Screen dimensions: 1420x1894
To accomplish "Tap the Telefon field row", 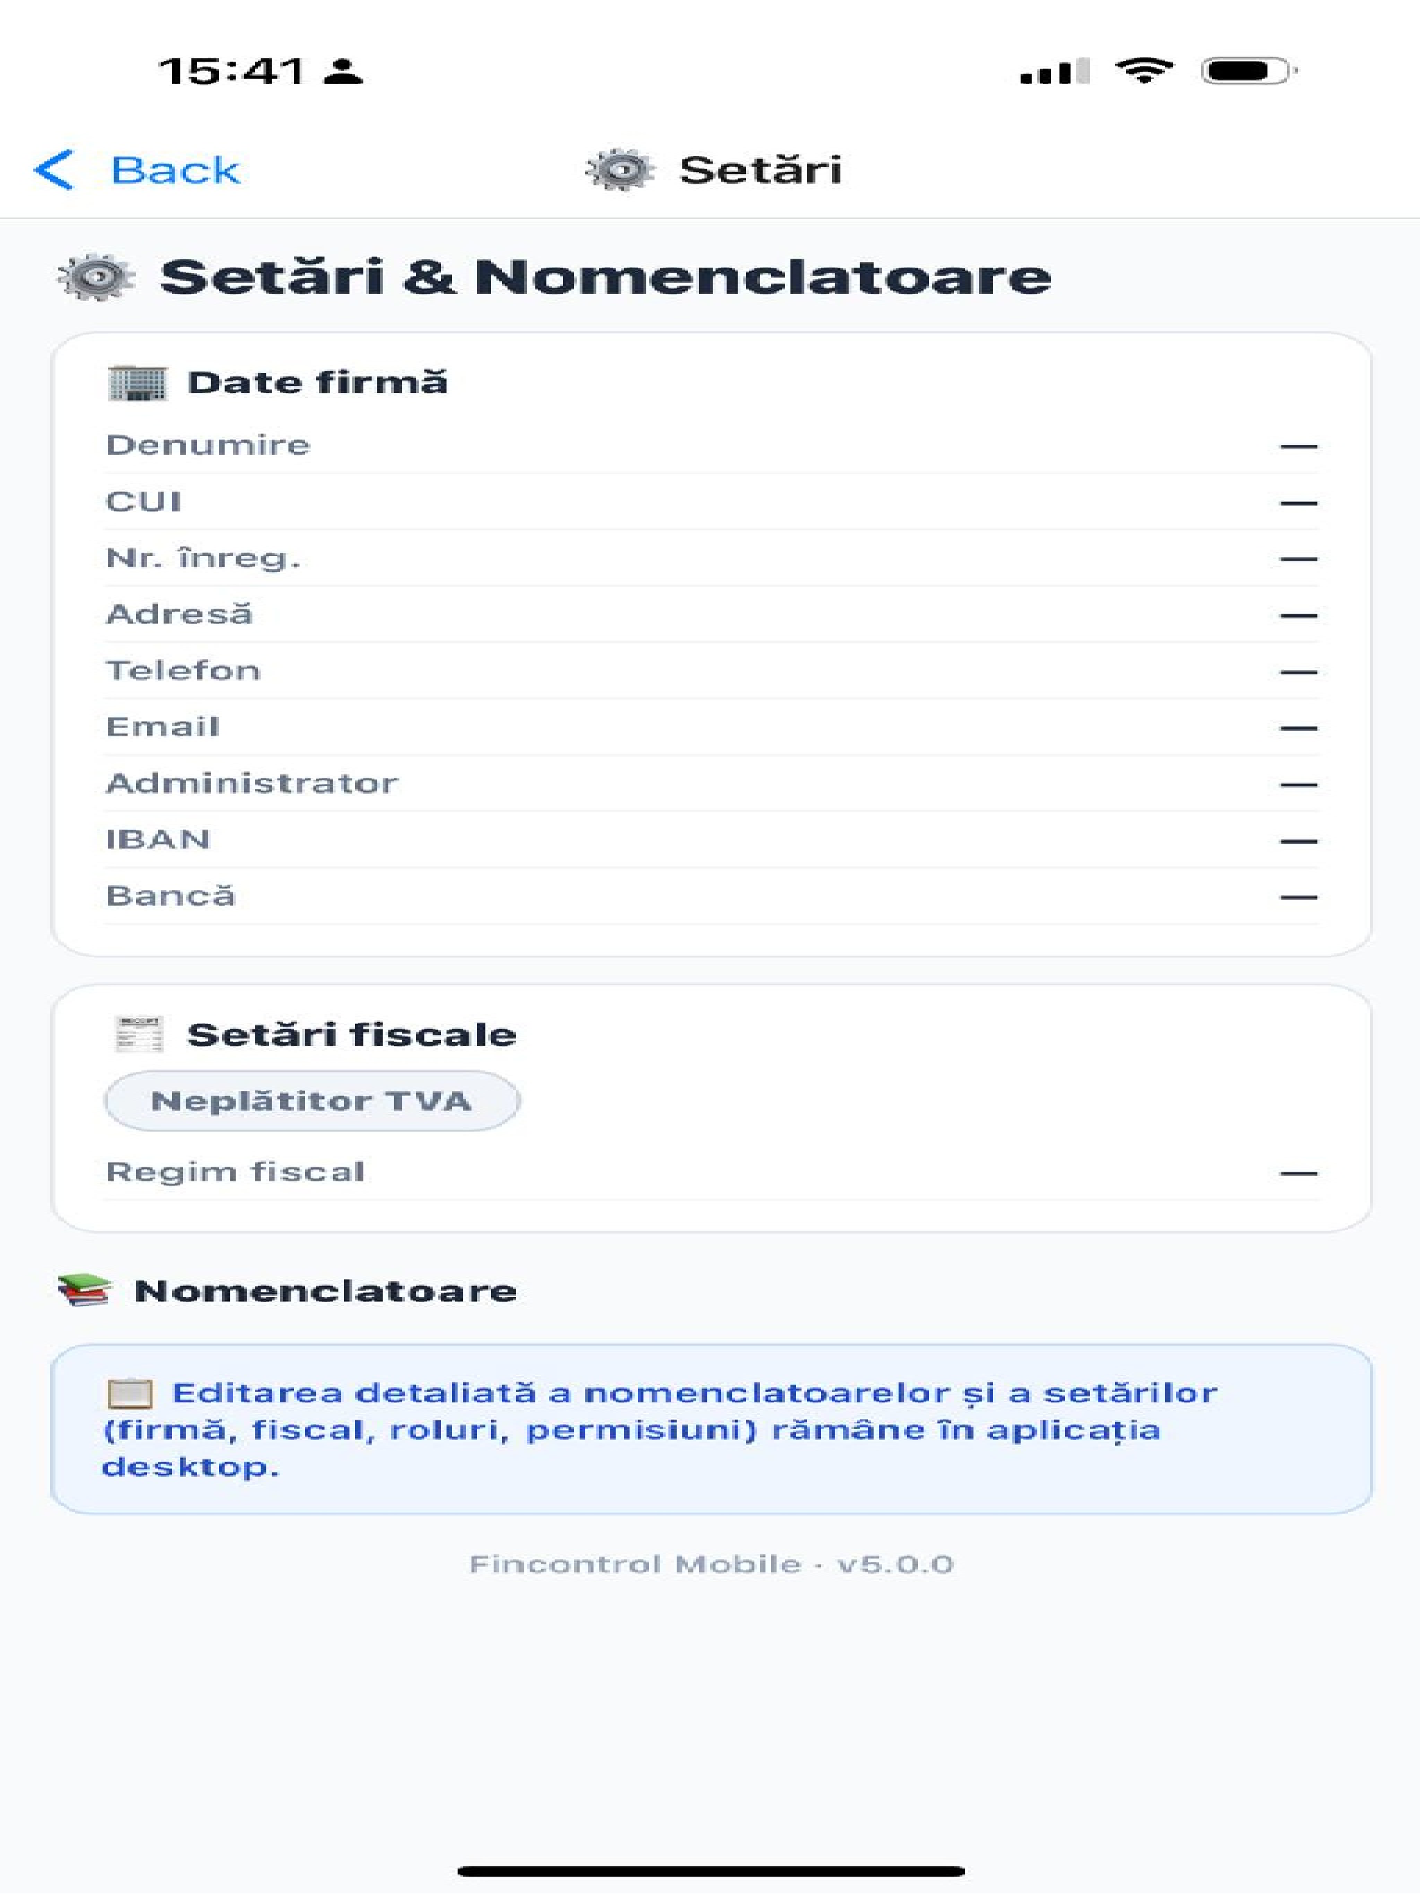I will 711,671.
